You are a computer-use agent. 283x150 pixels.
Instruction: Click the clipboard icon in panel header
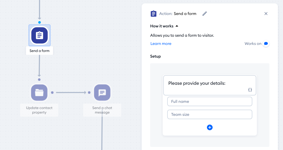(x=154, y=14)
